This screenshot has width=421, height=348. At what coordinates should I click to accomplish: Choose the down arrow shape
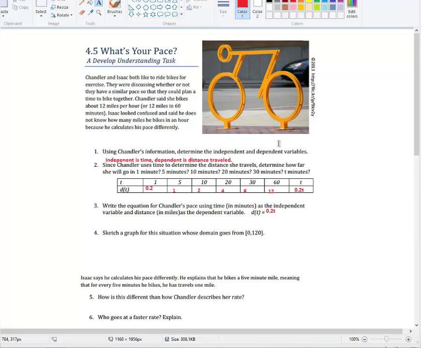[x=131, y=14]
